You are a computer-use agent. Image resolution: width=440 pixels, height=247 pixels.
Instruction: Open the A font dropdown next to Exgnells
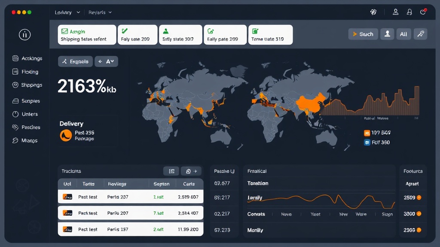click(107, 61)
